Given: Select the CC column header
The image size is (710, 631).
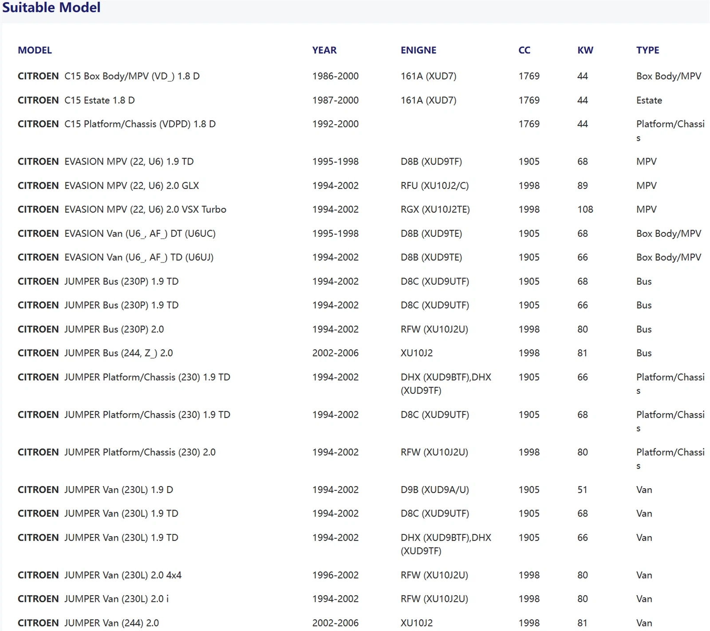Looking at the screenshot, I should [x=524, y=50].
